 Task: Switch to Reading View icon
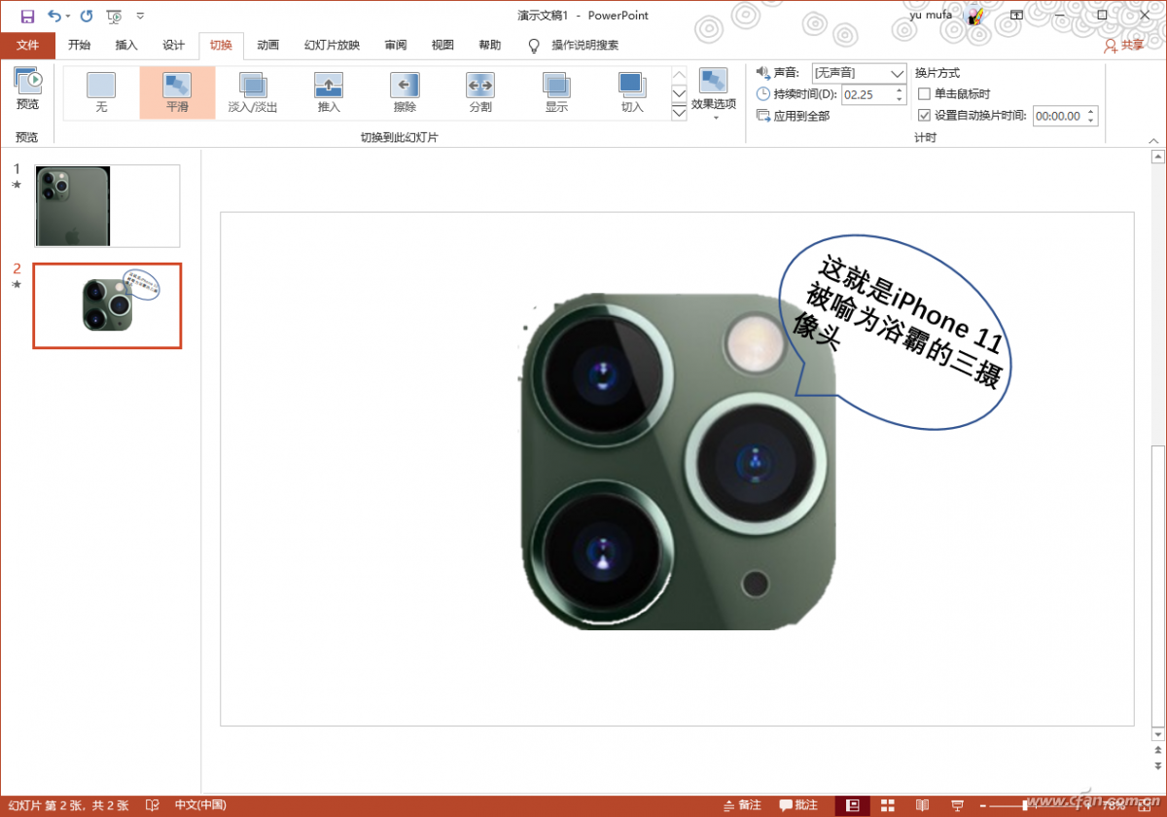tap(922, 805)
